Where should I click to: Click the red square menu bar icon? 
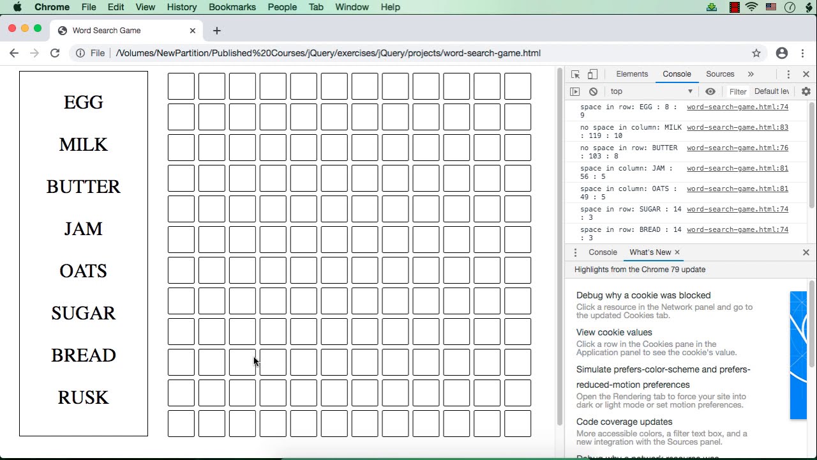[x=735, y=7]
